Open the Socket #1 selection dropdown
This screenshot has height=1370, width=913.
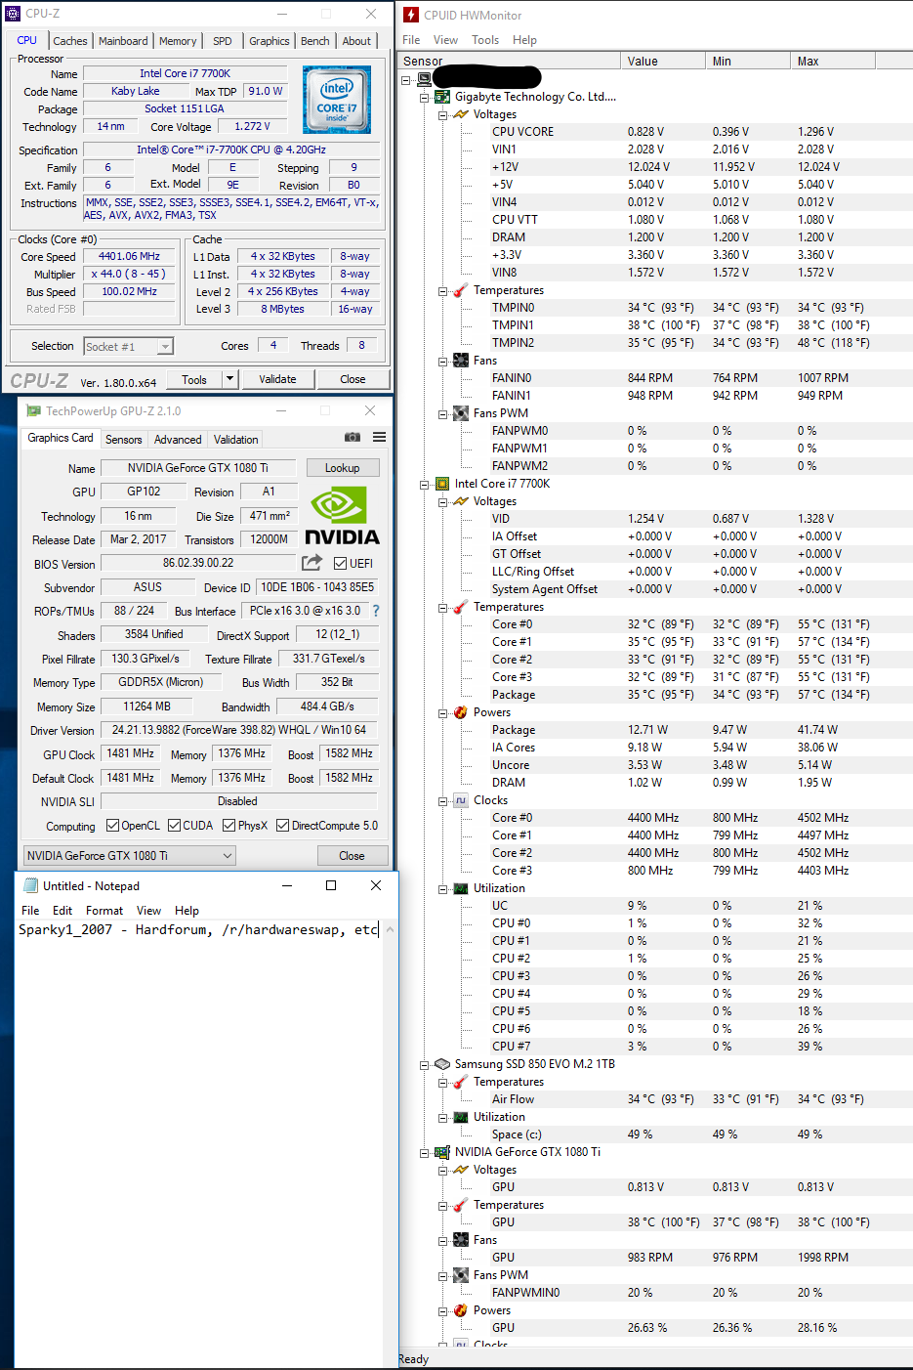point(165,347)
